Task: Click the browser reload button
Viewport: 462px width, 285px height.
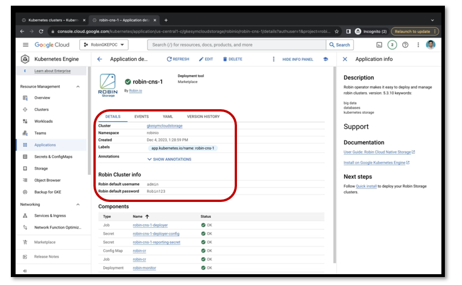Action: click(x=41, y=31)
